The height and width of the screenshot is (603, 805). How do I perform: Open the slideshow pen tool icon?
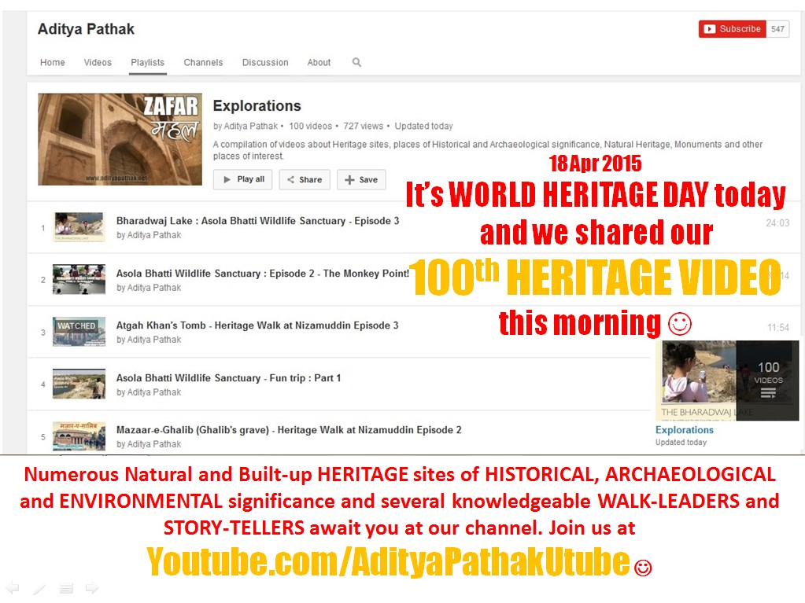[39, 588]
